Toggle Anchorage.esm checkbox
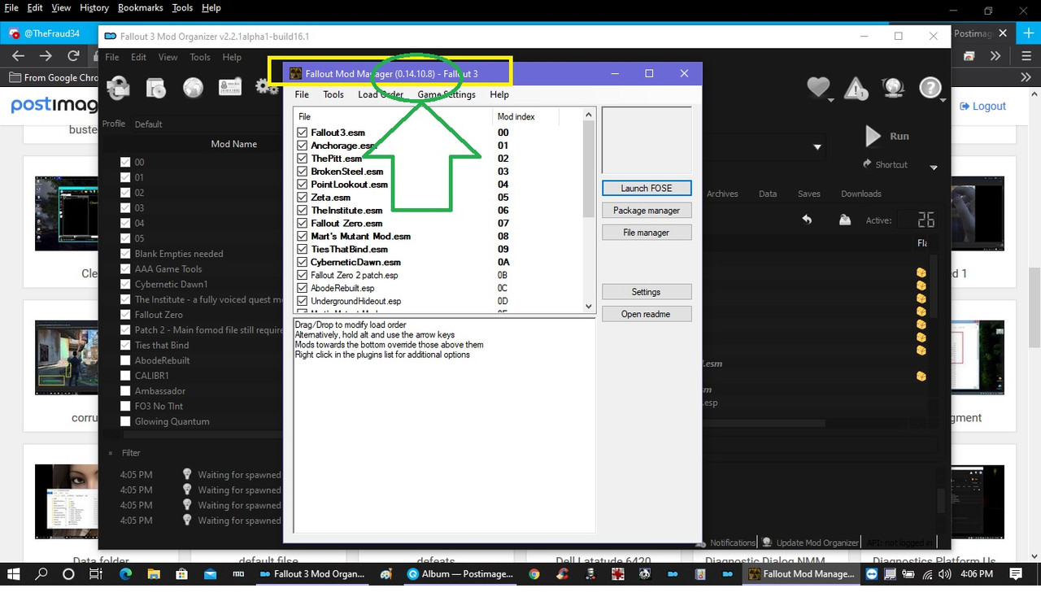The image size is (1041, 610). (x=303, y=146)
